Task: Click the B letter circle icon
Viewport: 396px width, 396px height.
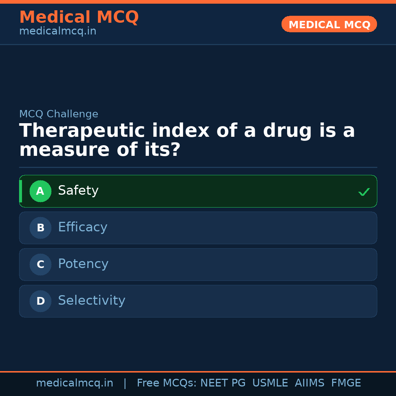Action: tap(40, 228)
